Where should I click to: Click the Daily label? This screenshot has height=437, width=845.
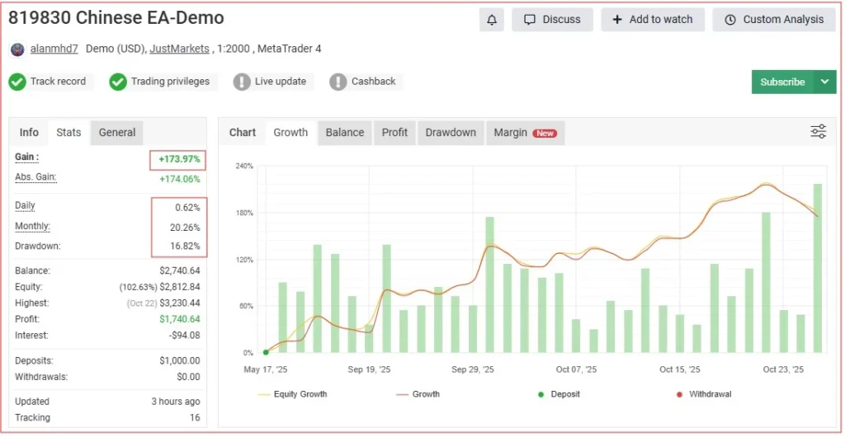(x=25, y=205)
